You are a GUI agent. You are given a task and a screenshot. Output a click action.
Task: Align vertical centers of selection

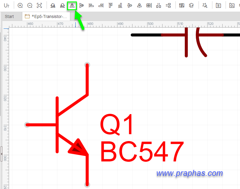pos(139,6)
